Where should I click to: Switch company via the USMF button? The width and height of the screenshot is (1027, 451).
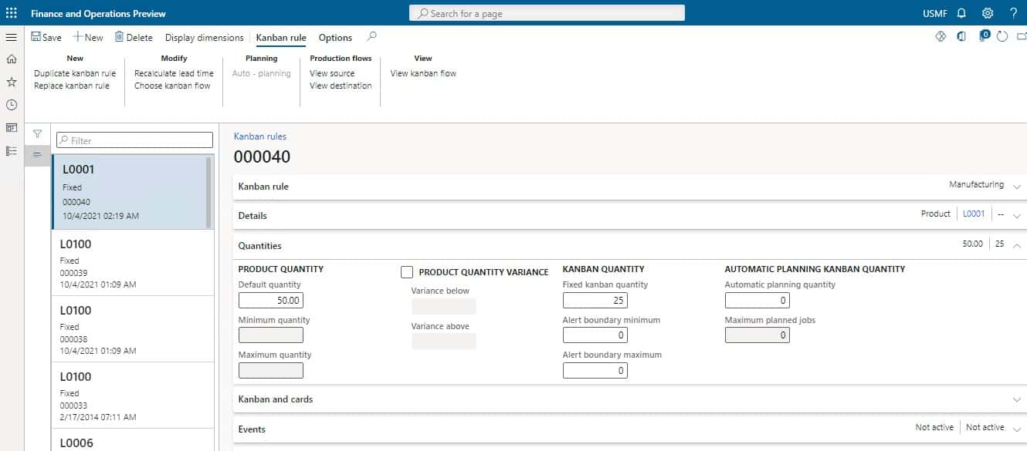point(935,14)
